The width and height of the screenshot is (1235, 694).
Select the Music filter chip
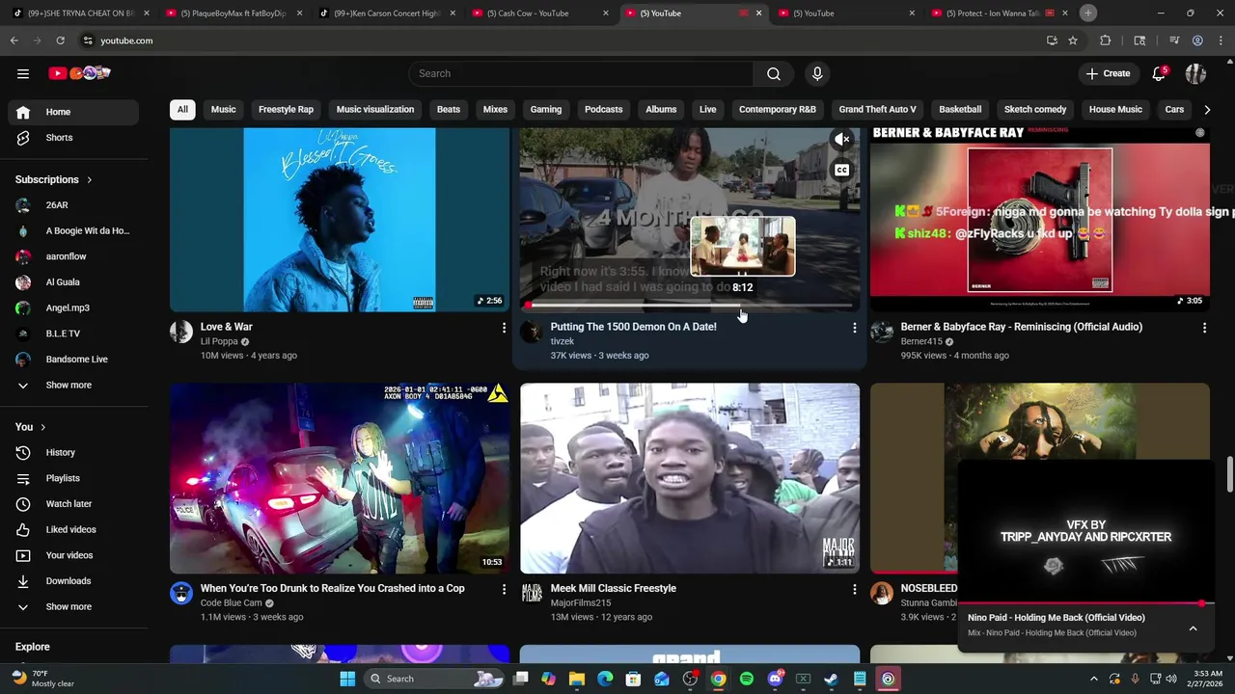(223, 109)
